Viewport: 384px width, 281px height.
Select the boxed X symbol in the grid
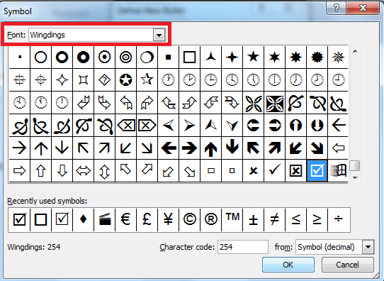pos(295,171)
